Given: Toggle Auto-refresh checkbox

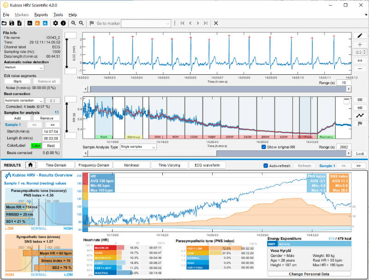Looking at the screenshot, I should 266,166.
